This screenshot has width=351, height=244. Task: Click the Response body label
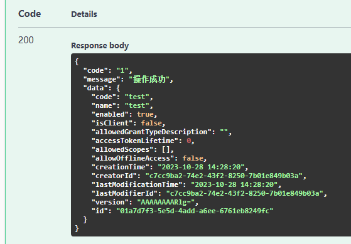pyautogui.click(x=100, y=46)
